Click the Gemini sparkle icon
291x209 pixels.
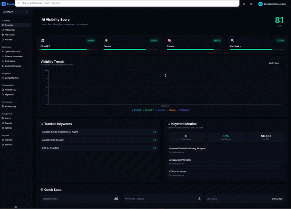coord(106,40)
